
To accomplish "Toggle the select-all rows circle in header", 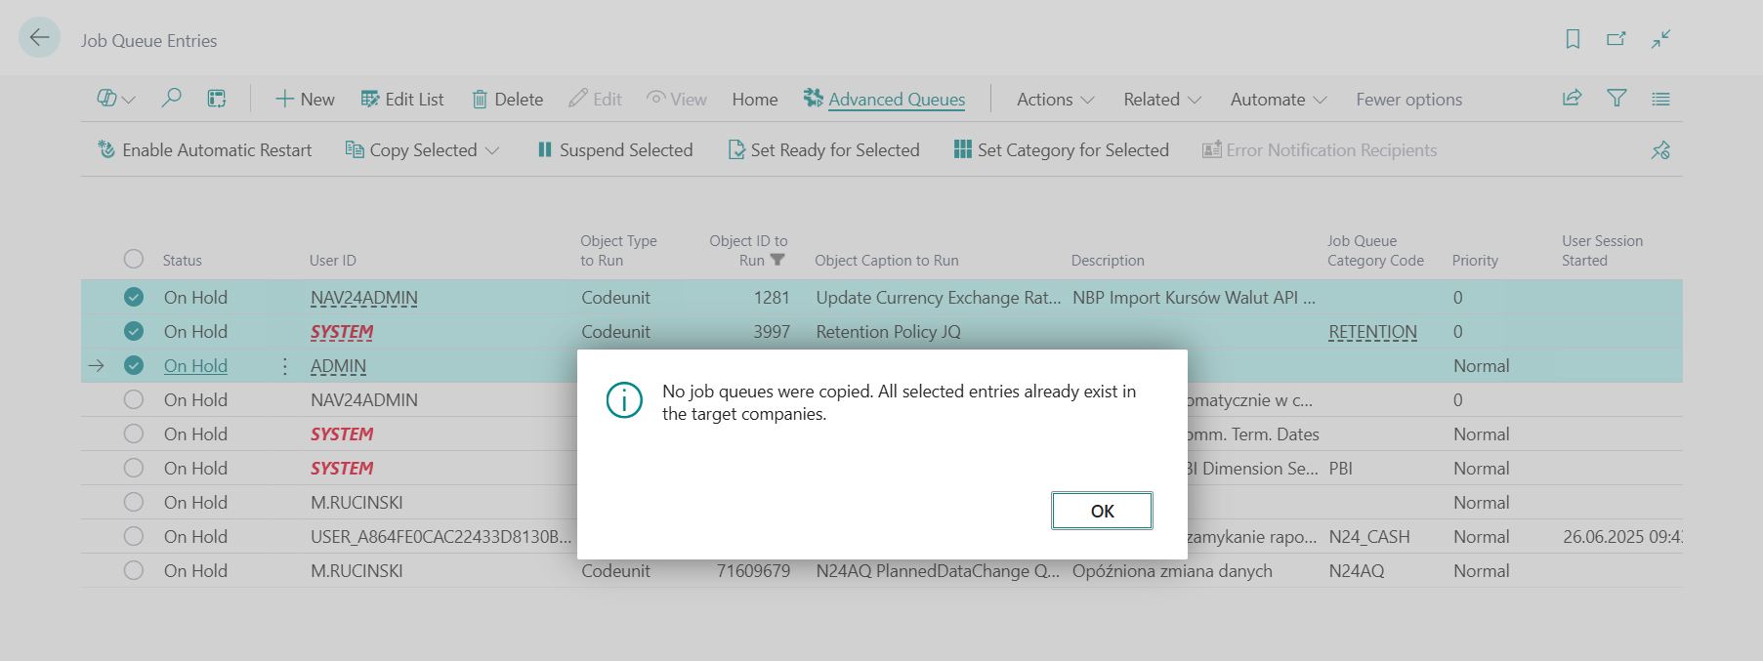I will point(134,259).
